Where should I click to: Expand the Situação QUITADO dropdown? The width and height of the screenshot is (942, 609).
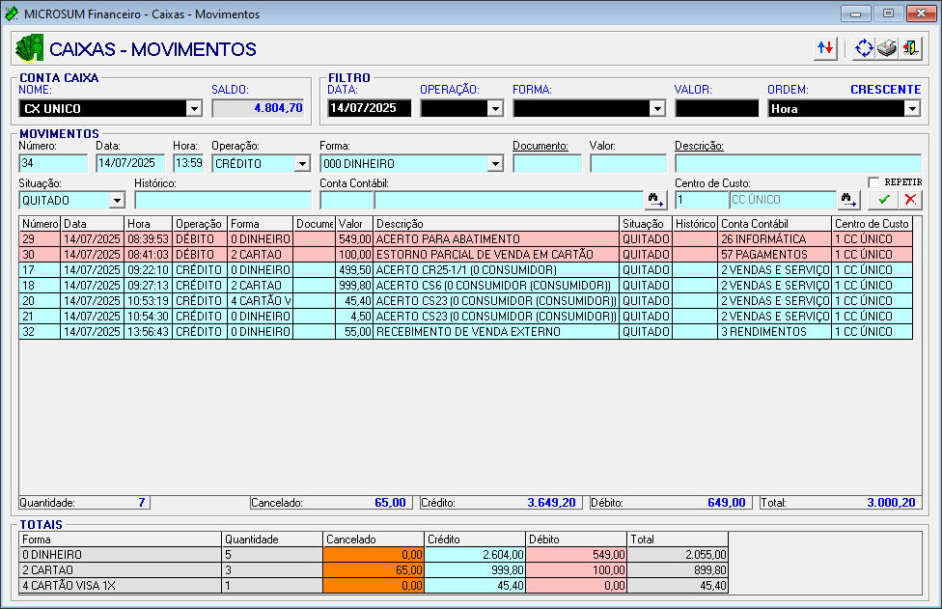(x=117, y=200)
